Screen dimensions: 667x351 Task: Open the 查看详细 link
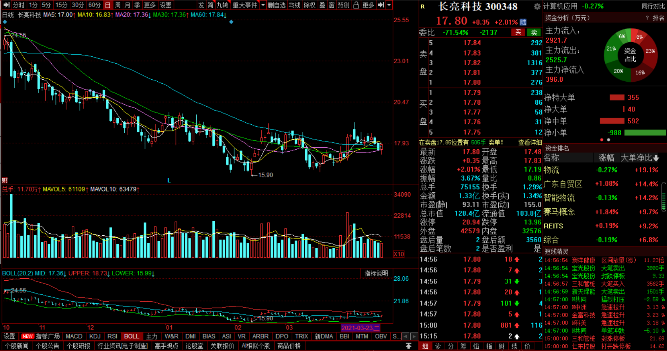point(530,143)
